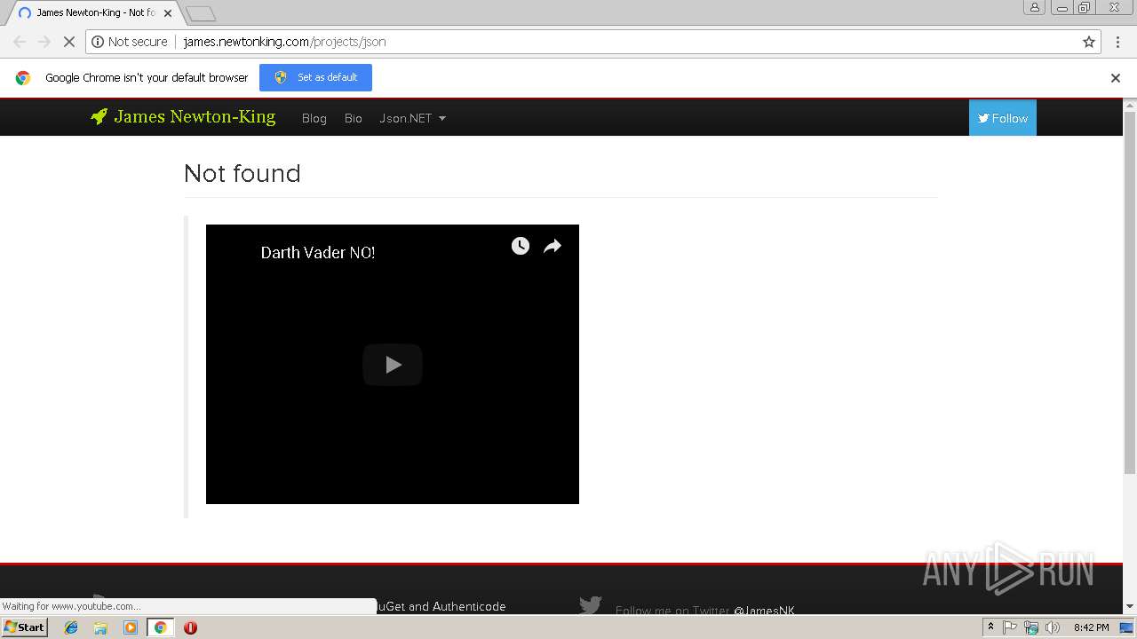Click the footer Twitter bird icon
Viewport: 1137px width, 639px height.
click(x=591, y=605)
